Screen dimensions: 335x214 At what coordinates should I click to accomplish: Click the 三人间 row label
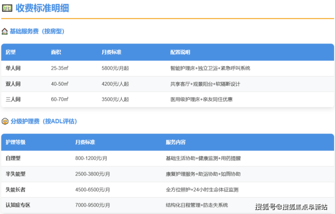(x=13, y=99)
